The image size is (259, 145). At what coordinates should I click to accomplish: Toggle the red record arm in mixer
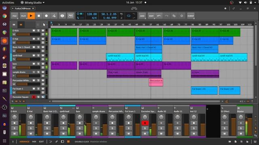click(145, 123)
